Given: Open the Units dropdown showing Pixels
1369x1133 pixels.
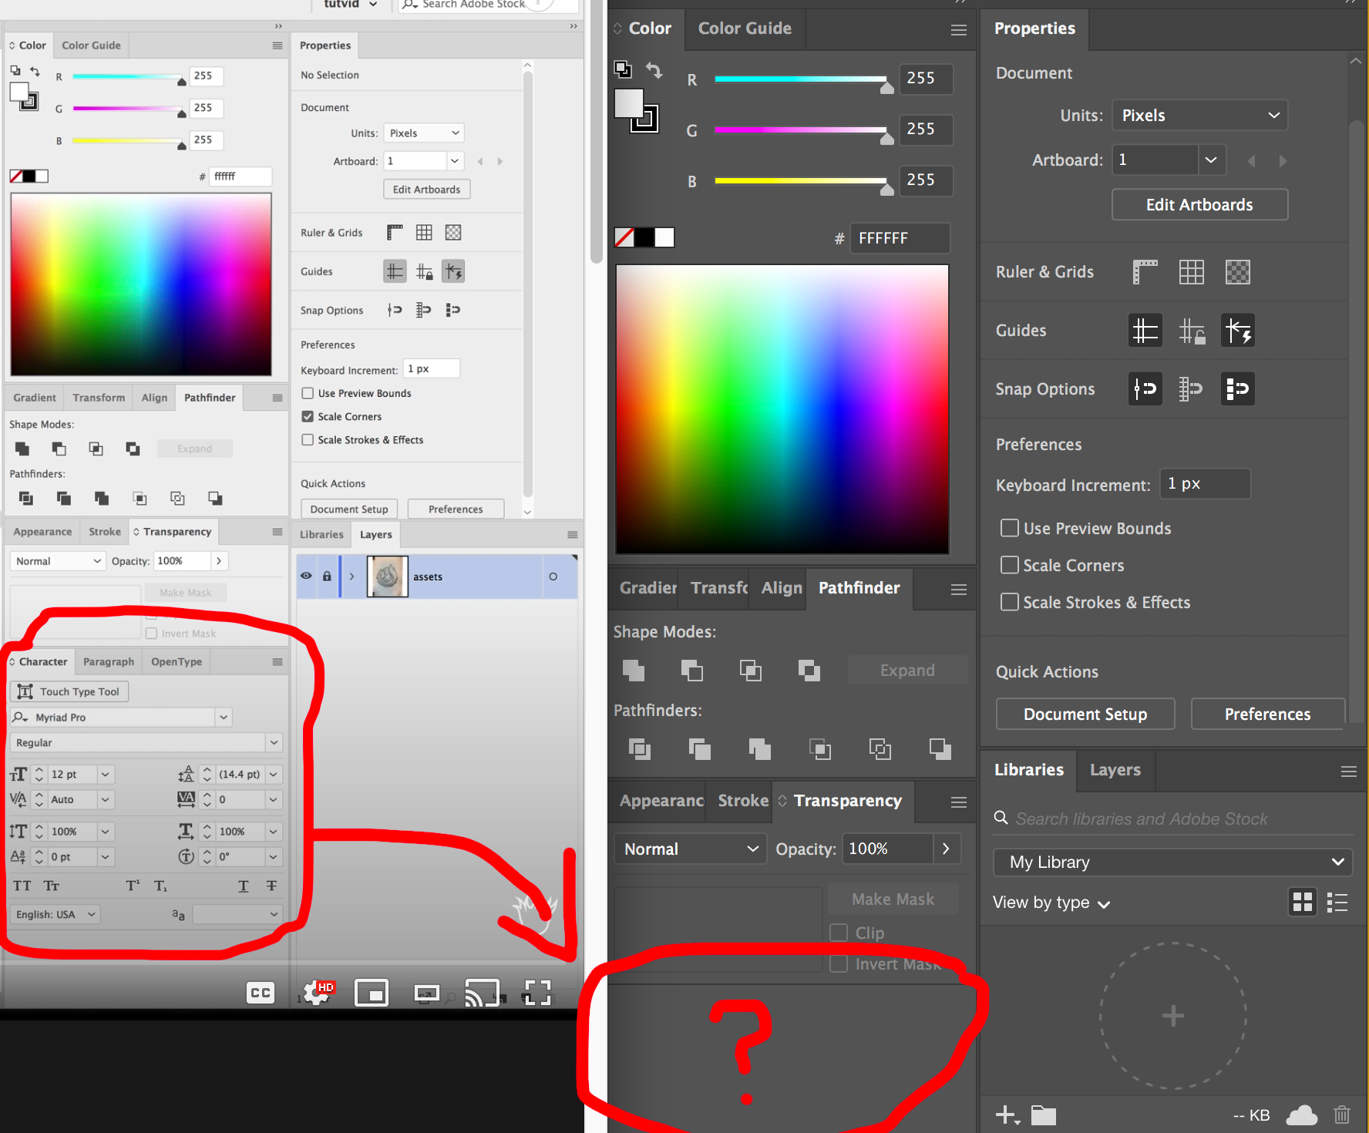Looking at the screenshot, I should click(1199, 115).
